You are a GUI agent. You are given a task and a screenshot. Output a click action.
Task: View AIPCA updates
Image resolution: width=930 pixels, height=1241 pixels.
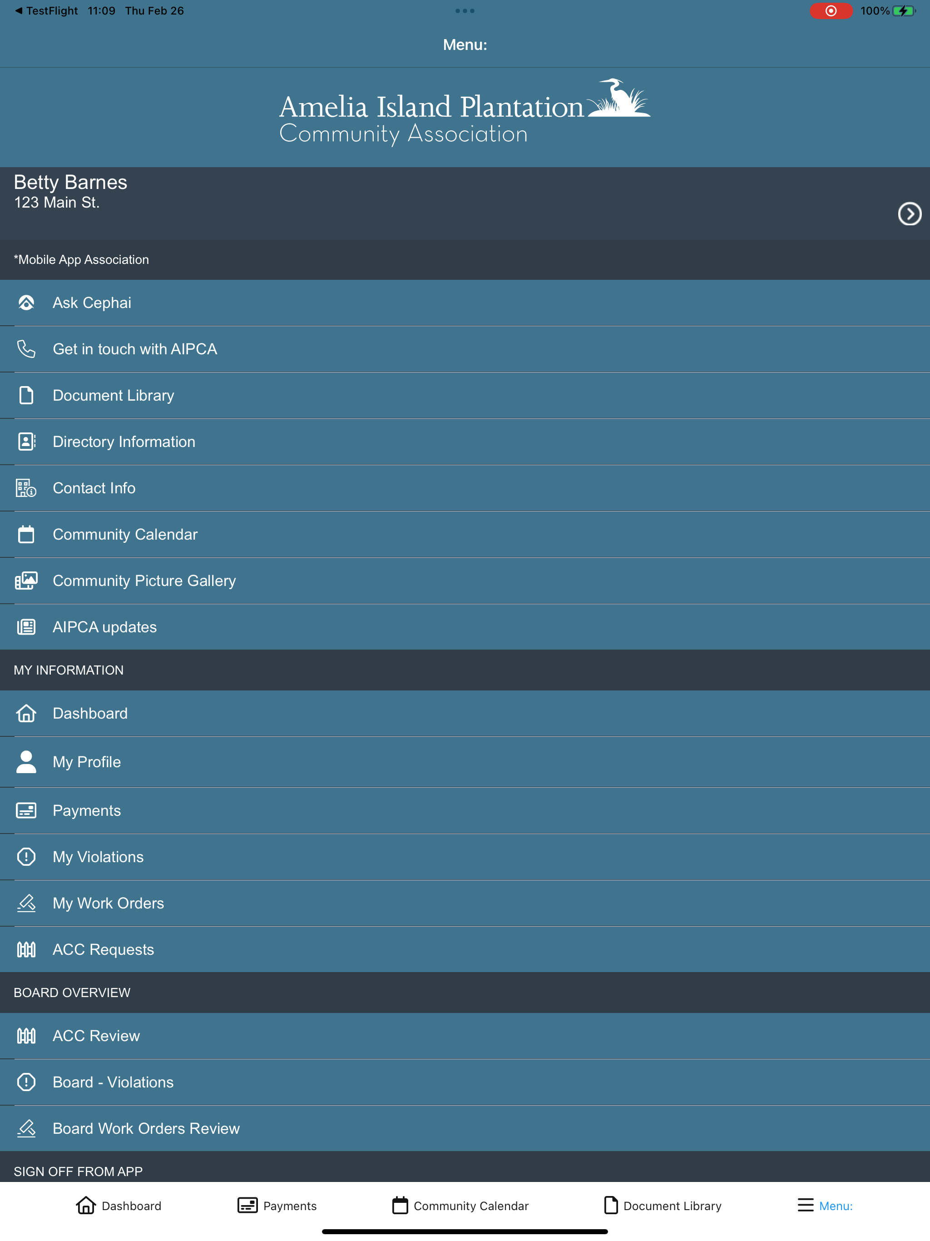point(465,627)
